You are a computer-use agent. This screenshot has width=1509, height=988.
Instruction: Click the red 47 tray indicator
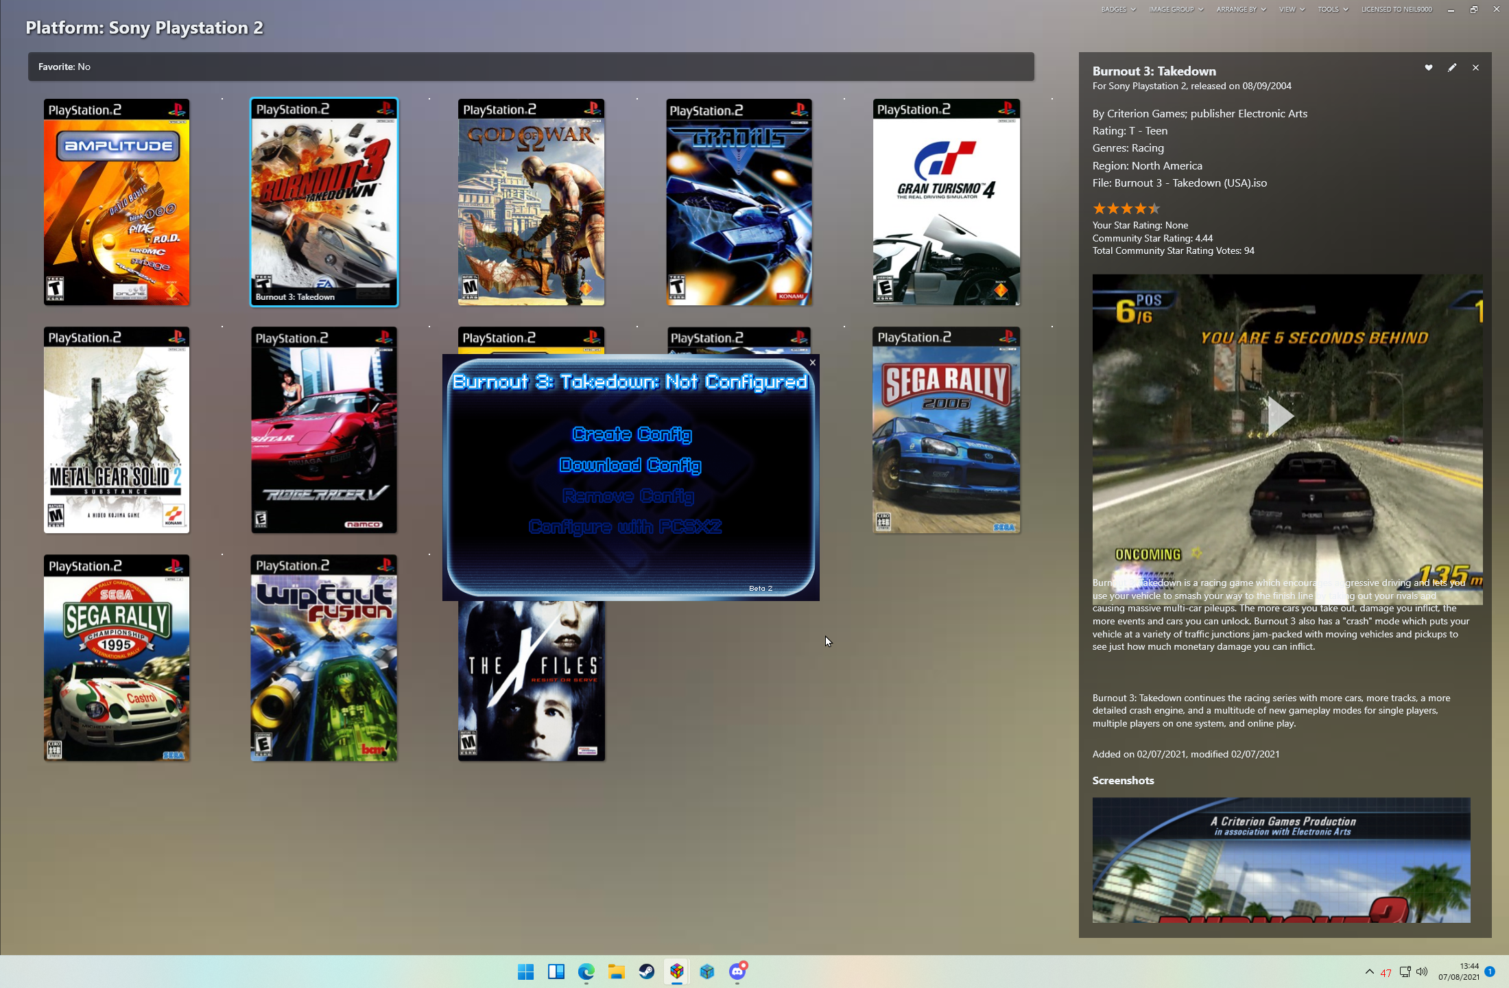click(1386, 973)
